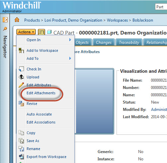Open Workspaces breadcrumb link

[x=117, y=20]
